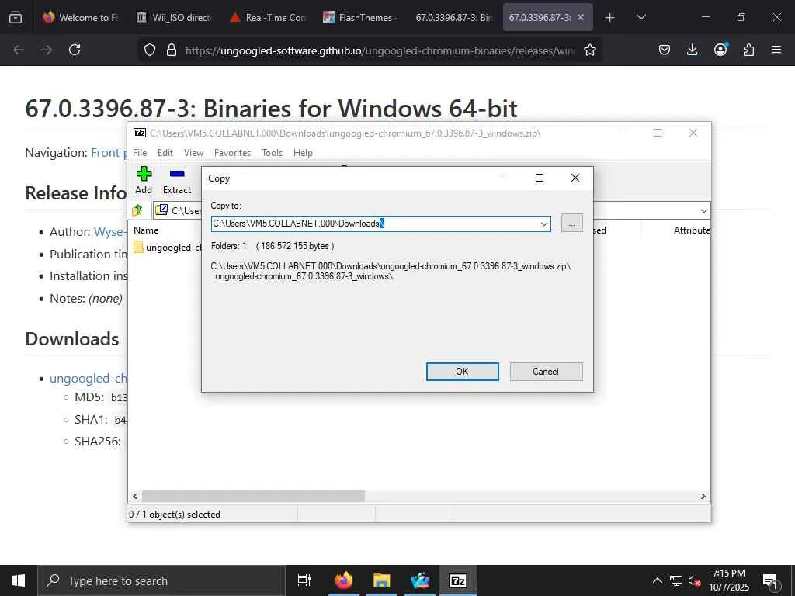
Task: Open the 7-Zip Edit menu
Action: [165, 153]
